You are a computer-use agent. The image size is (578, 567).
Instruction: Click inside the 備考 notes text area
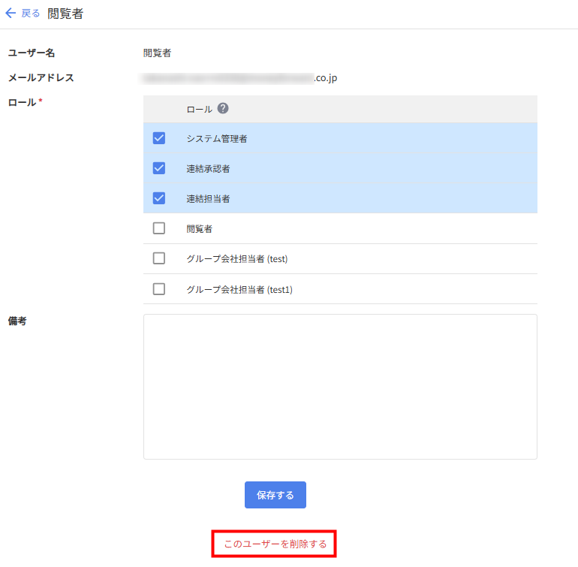click(340, 386)
